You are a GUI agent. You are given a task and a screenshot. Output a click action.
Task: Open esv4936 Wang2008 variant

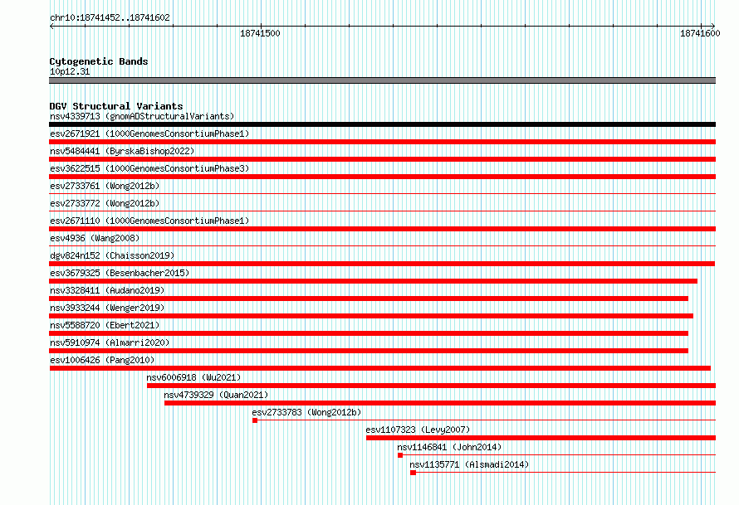pos(95,238)
